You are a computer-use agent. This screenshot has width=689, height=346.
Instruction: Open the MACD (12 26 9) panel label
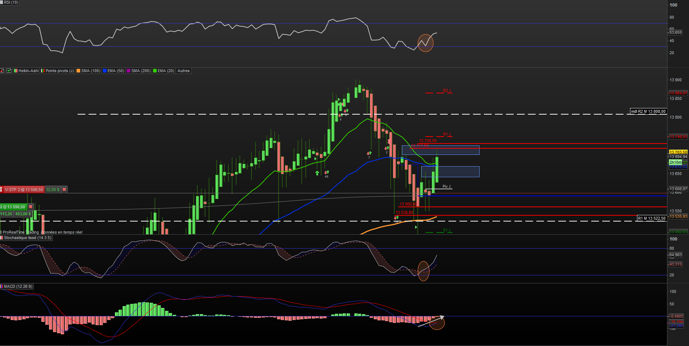(17, 286)
